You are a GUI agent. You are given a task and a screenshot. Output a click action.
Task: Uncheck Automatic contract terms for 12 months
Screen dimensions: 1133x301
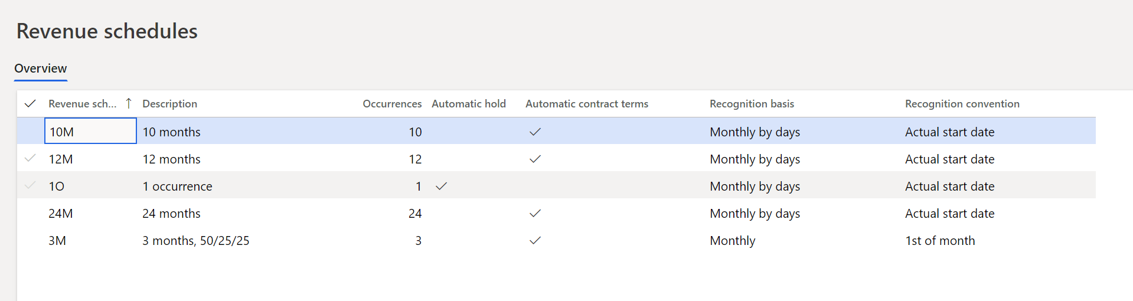tap(535, 159)
